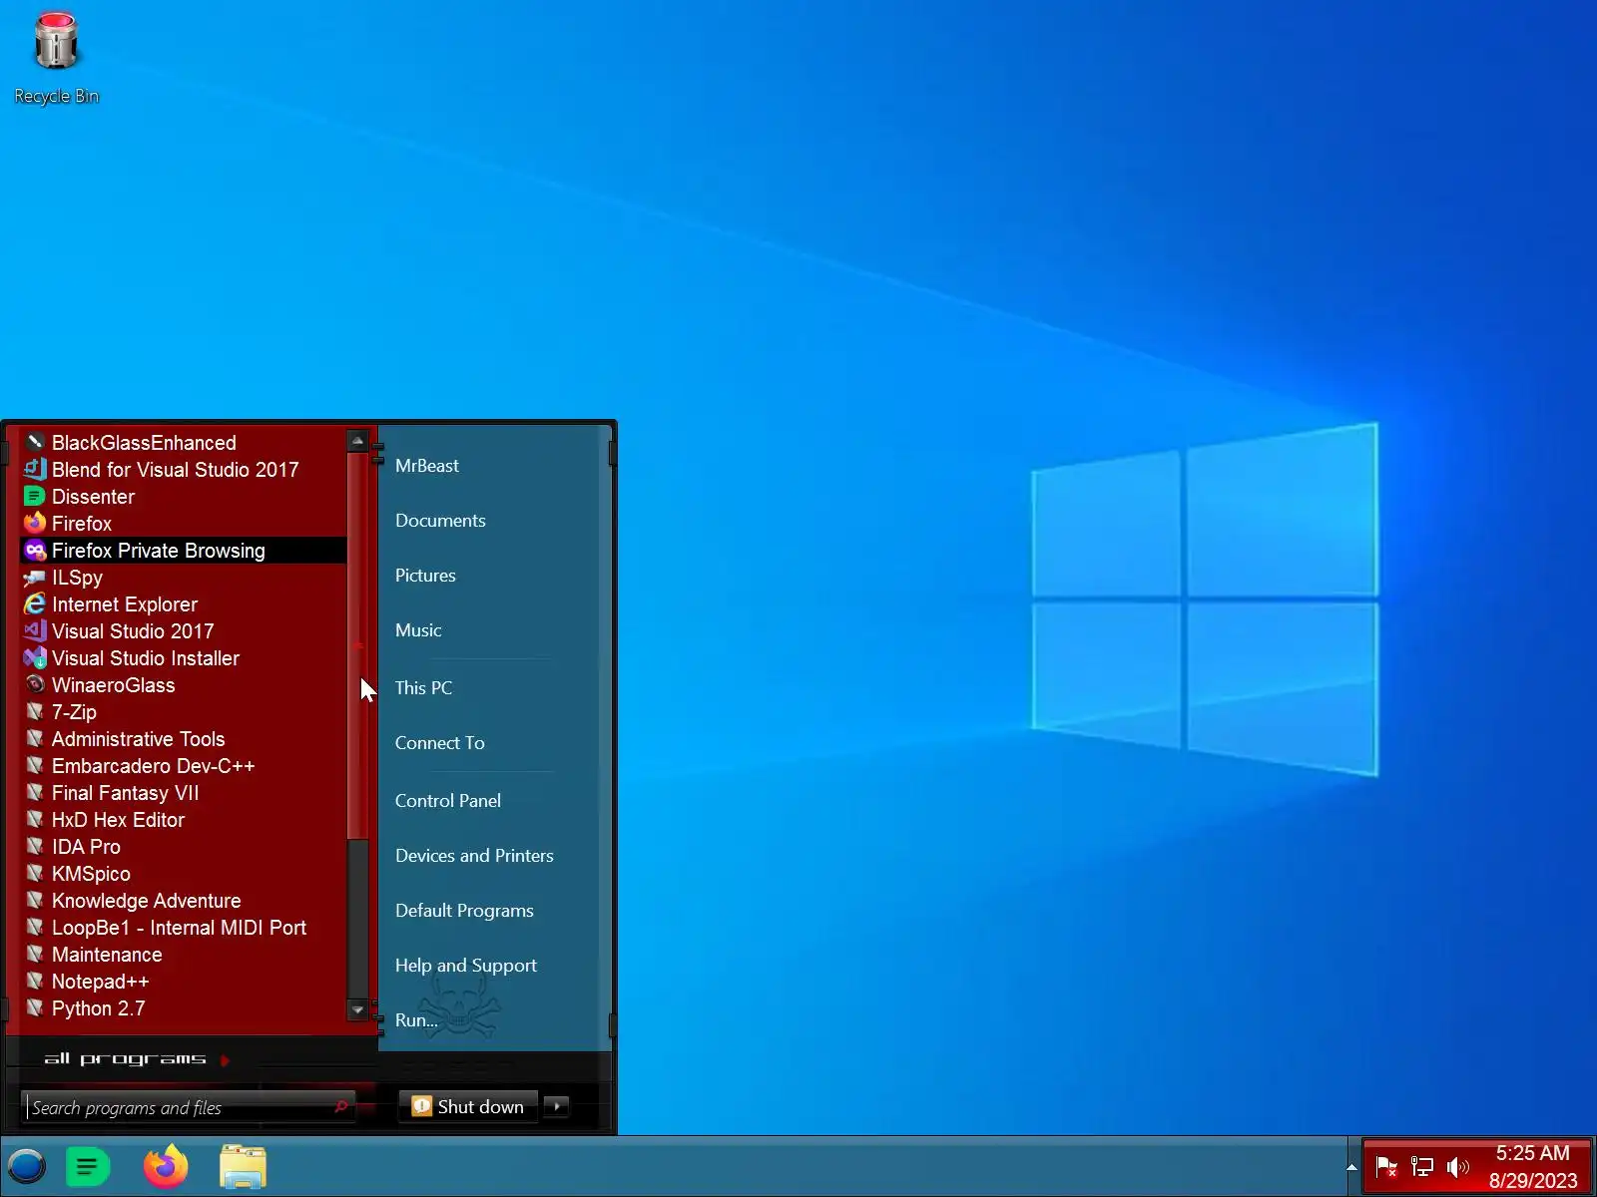
Task: Click the Start orb on the taskbar
Action: click(x=27, y=1166)
